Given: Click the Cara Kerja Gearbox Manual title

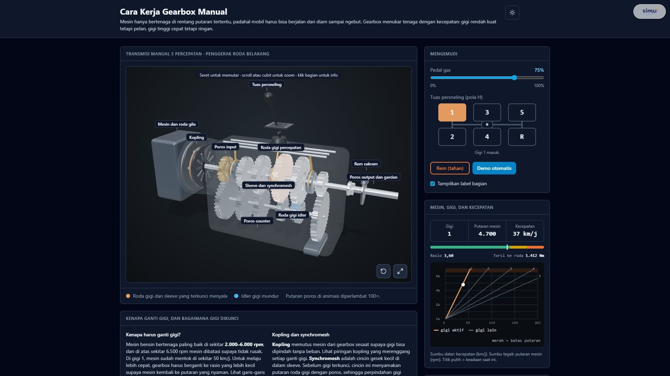Looking at the screenshot, I should click(x=173, y=12).
